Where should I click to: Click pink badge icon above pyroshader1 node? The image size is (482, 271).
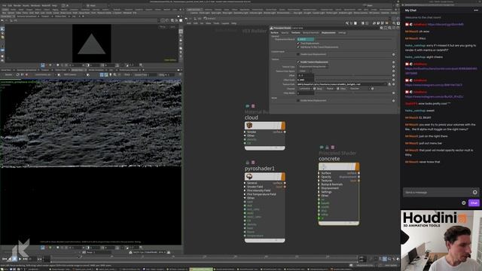[x=253, y=163]
